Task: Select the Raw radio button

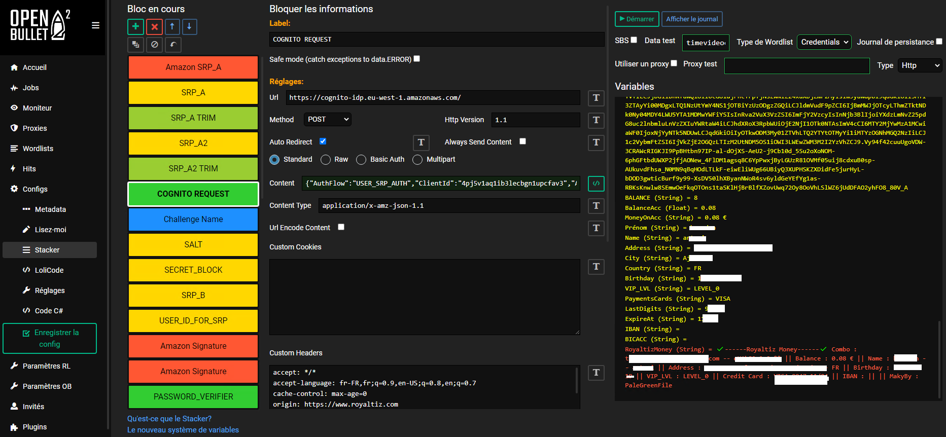Action: (326, 160)
